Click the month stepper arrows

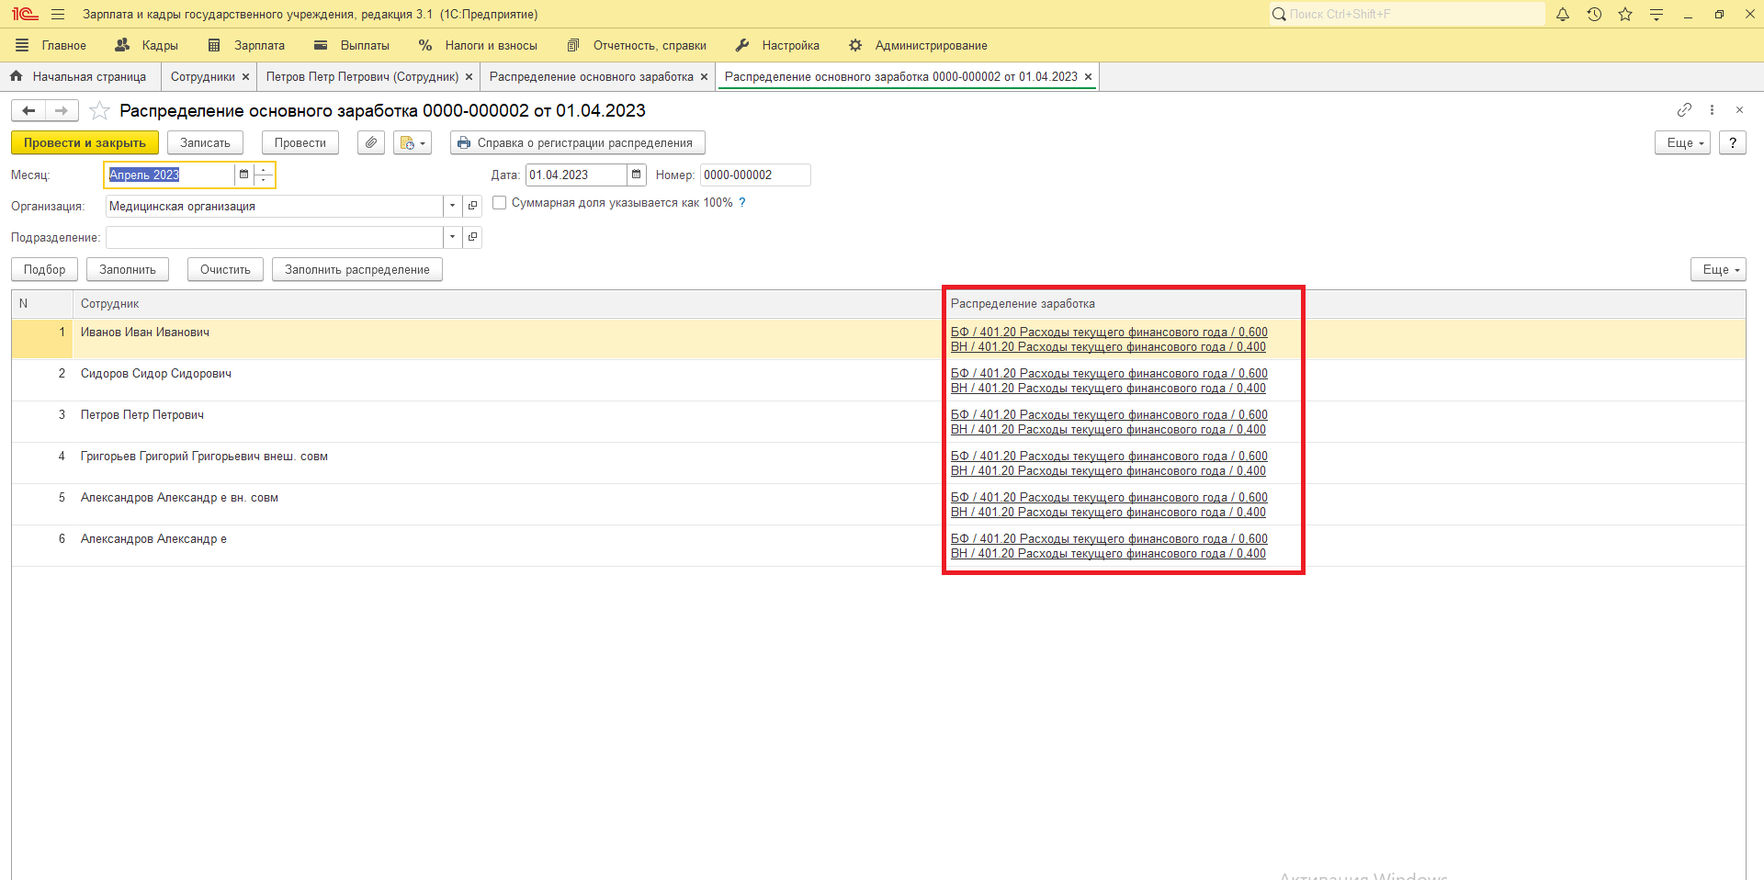click(x=264, y=175)
